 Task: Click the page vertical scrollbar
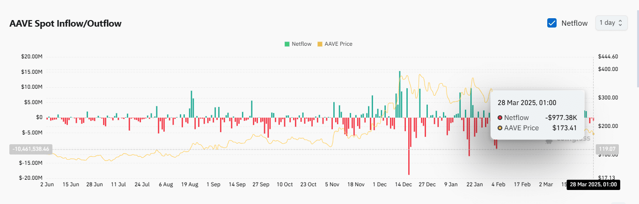pyautogui.click(x=637, y=47)
